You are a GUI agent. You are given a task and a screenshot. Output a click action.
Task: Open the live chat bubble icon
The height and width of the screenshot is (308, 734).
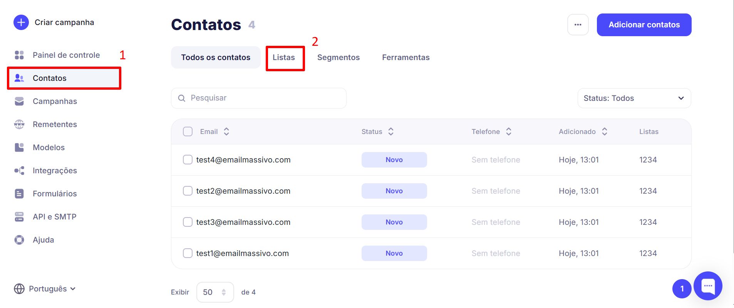(707, 286)
